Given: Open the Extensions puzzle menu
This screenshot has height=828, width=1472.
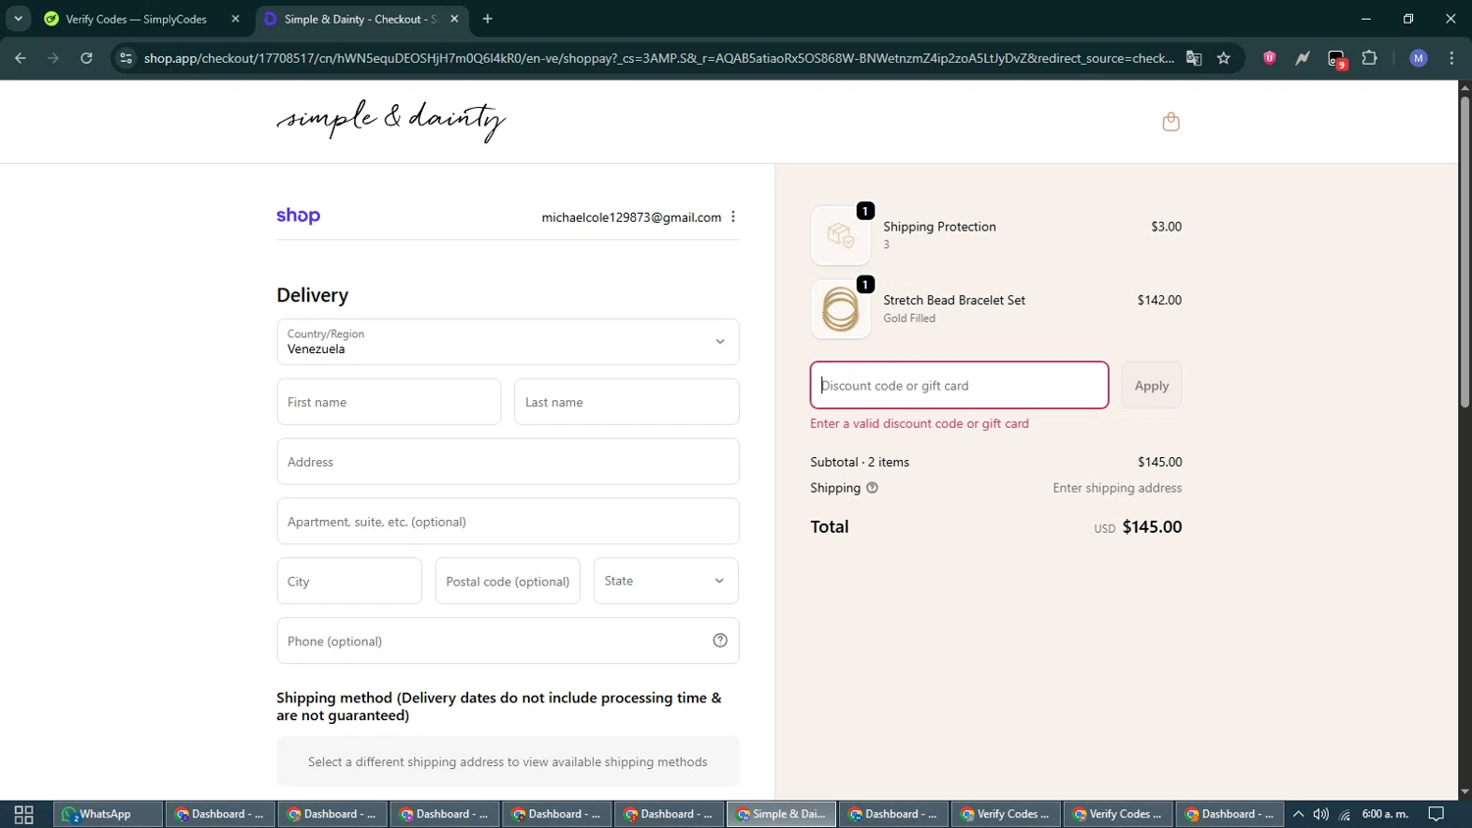Looking at the screenshot, I should coord(1370,58).
